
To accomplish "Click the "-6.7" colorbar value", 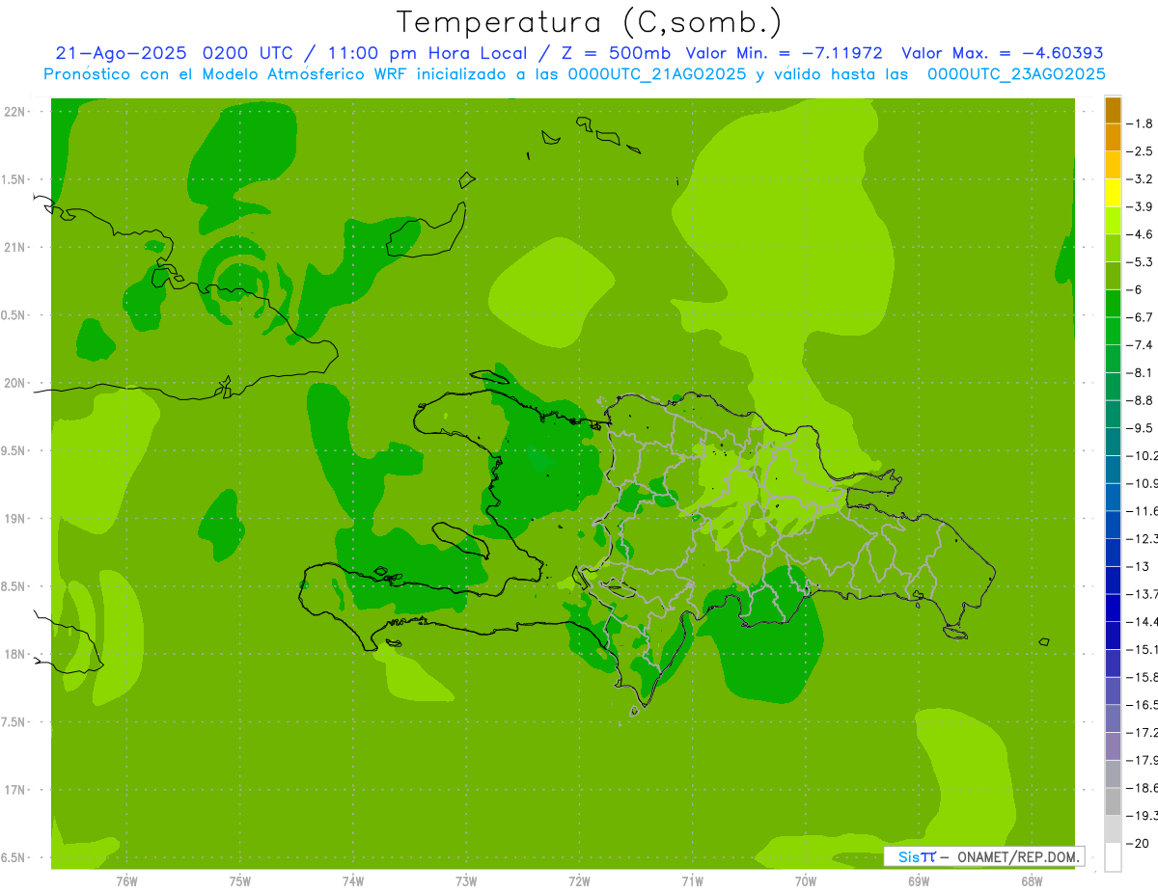I will [x=1140, y=317].
